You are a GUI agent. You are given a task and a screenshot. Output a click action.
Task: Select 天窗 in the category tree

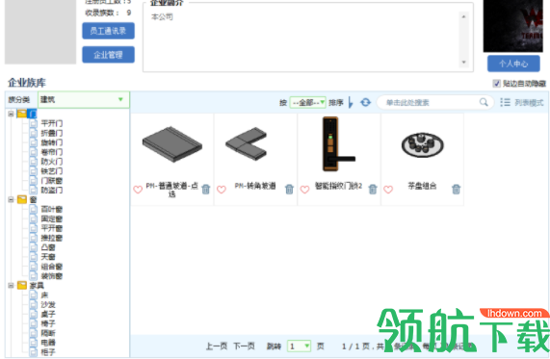48,257
